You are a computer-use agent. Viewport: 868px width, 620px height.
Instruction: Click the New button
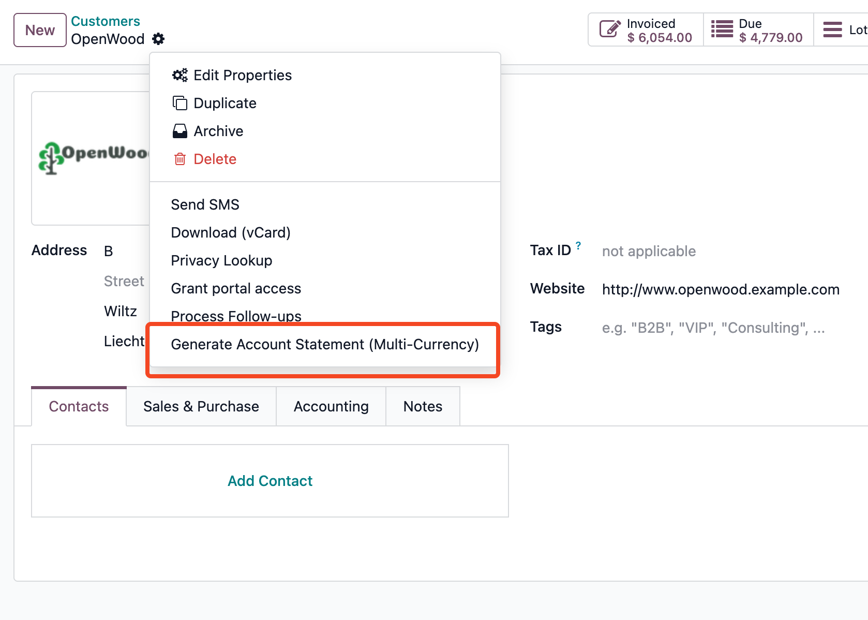coord(39,29)
